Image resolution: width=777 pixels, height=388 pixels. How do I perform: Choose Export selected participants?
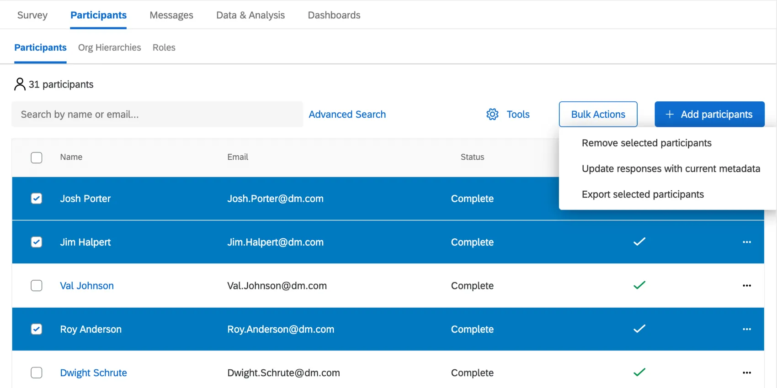[x=643, y=194]
